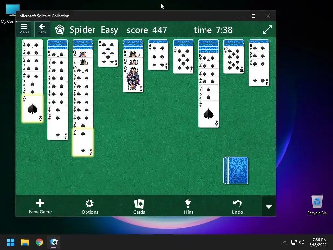The width and height of the screenshot is (333, 250).
Task: Select the 6 of spades in sixth column
Action: coord(158,56)
